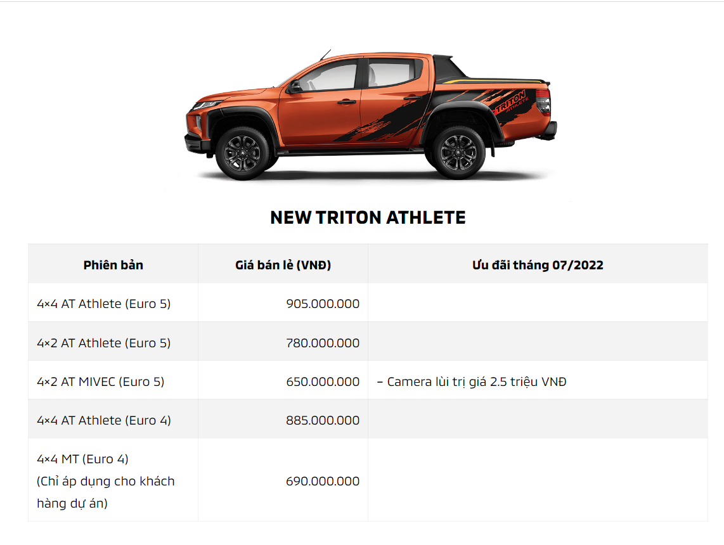Select the 4×4 AT Athlete (Euro 4) row
The width and height of the screenshot is (724, 545).
point(368,420)
